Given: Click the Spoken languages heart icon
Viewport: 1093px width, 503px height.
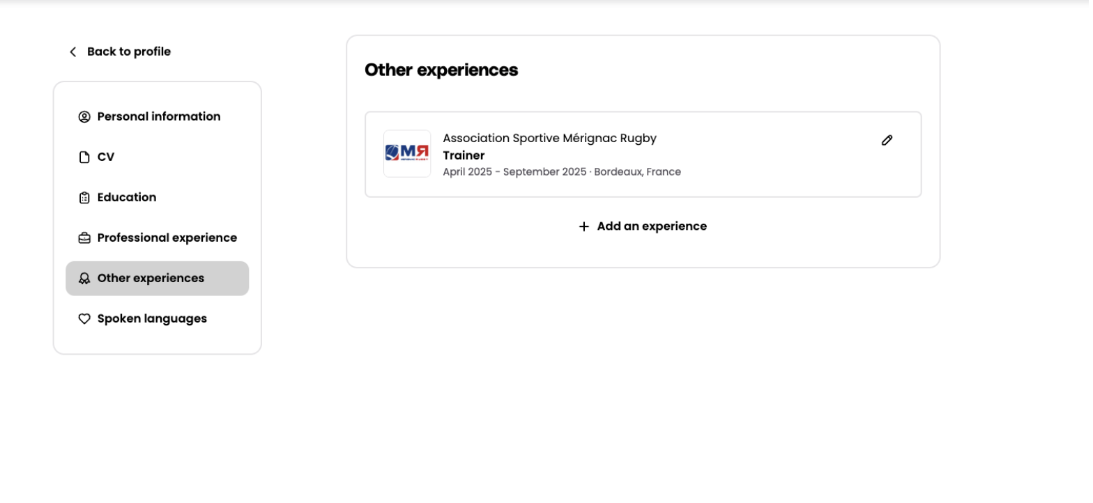Looking at the screenshot, I should click(84, 319).
